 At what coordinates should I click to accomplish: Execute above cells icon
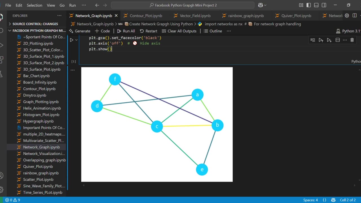point(321,40)
